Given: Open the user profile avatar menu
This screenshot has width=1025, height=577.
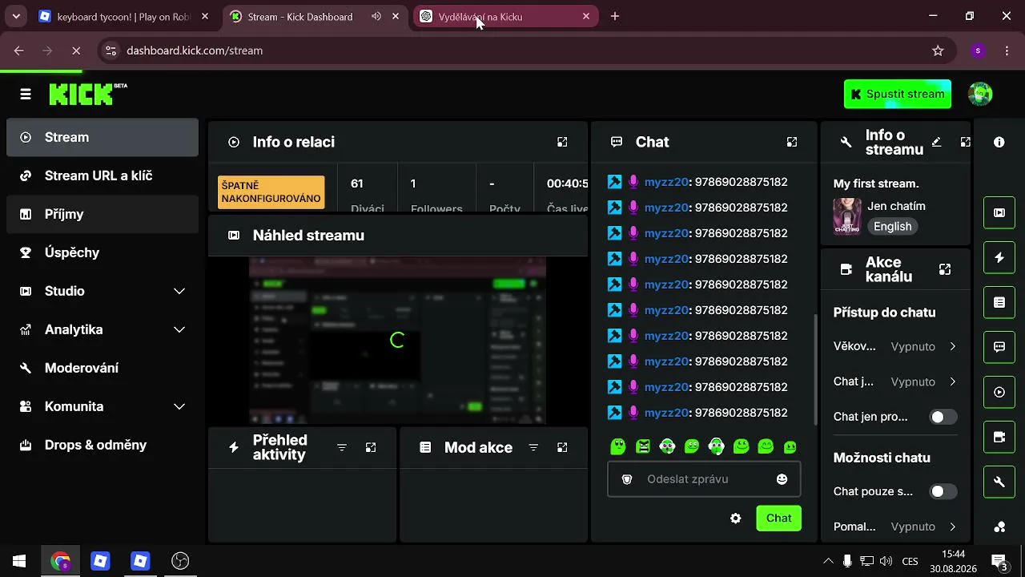Looking at the screenshot, I should click(x=980, y=94).
